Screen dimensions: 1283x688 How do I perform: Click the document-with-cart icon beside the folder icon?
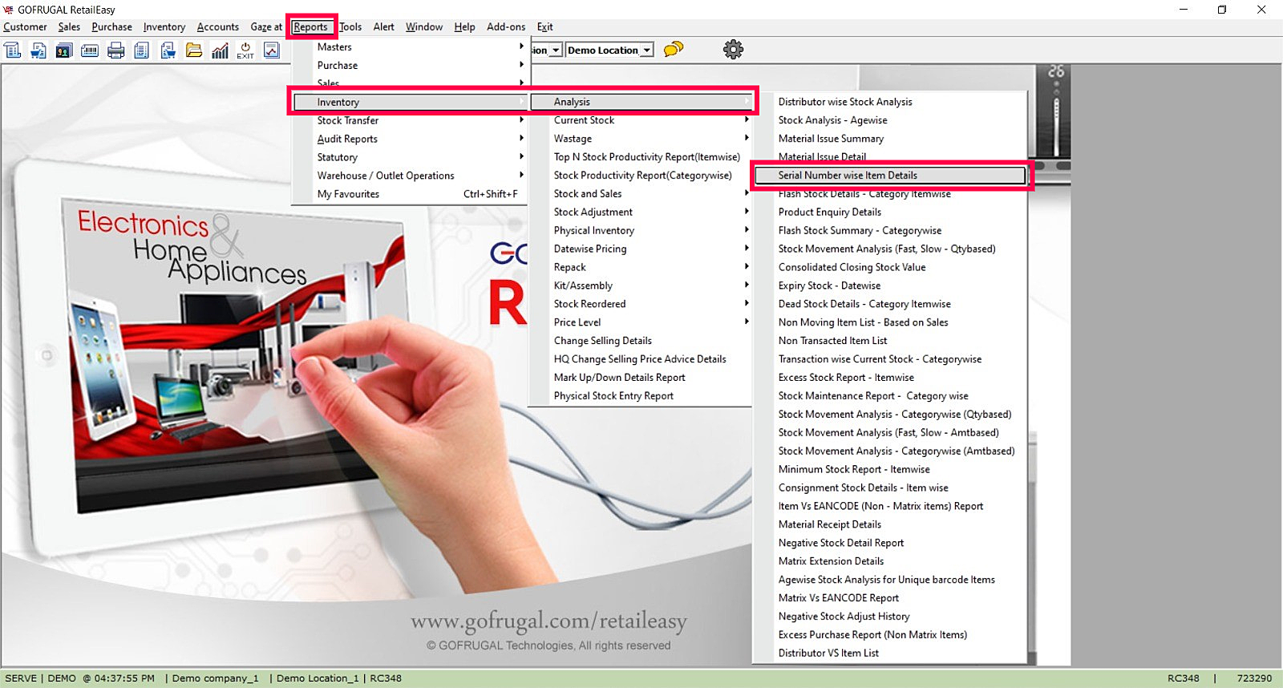click(x=168, y=51)
